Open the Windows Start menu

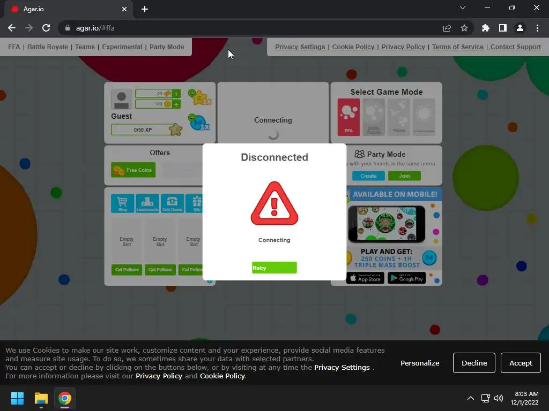pyautogui.click(x=17, y=398)
